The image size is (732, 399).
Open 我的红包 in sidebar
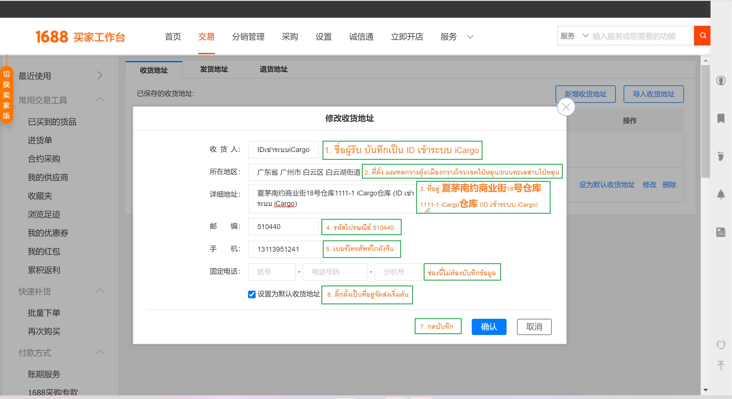pos(44,252)
